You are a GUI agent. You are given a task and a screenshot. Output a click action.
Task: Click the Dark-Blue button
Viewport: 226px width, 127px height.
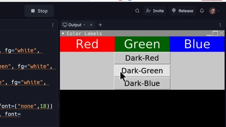tap(142, 83)
